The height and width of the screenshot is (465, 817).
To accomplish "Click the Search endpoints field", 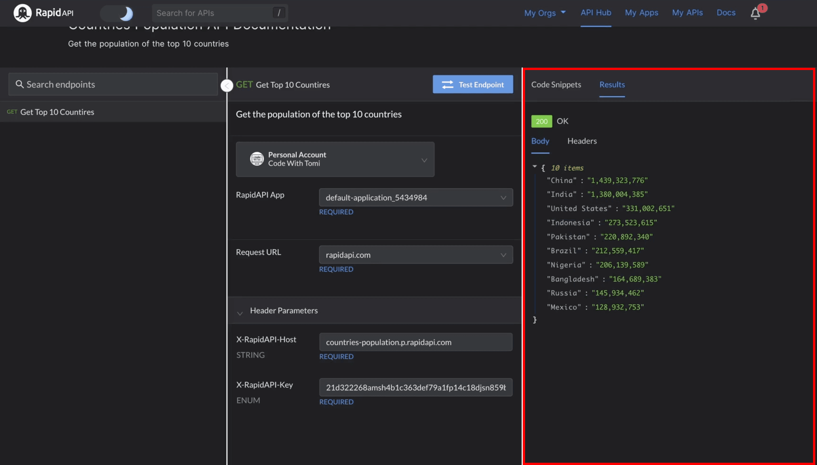I will coord(113,84).
